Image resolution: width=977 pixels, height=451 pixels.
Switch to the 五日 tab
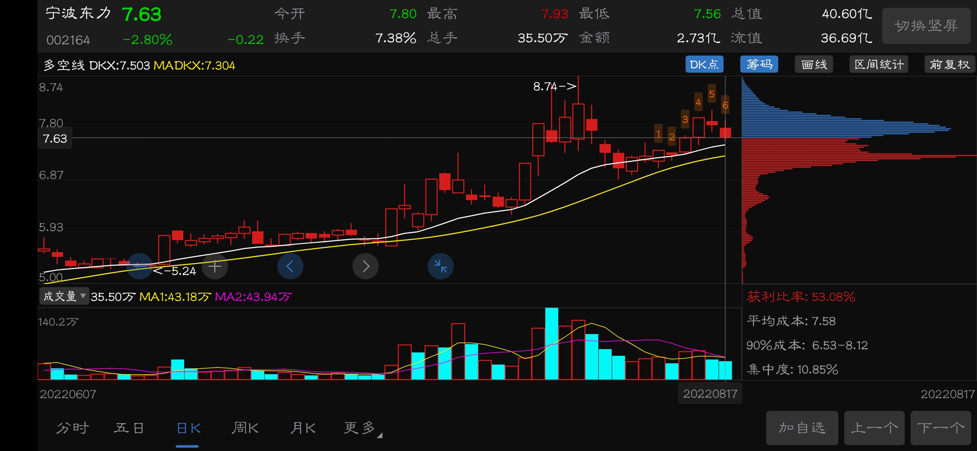129,428
